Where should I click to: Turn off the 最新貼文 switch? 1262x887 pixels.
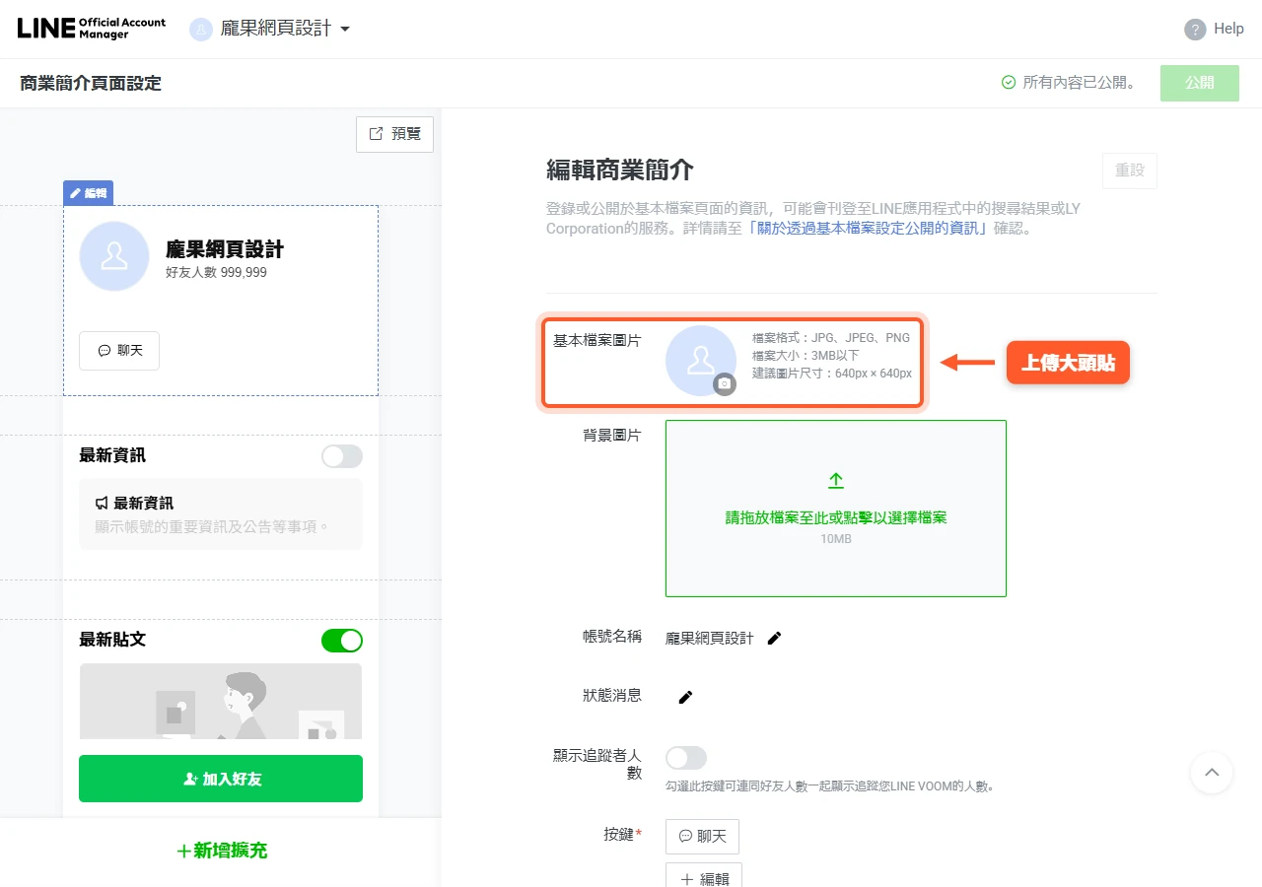click(x=342, y=641)
